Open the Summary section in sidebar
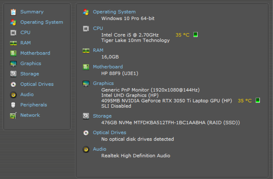The width and height of the screenshot is (273, 179). click(32, 12)
